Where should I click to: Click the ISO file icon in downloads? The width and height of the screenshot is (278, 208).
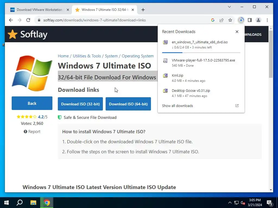(165, 42)
